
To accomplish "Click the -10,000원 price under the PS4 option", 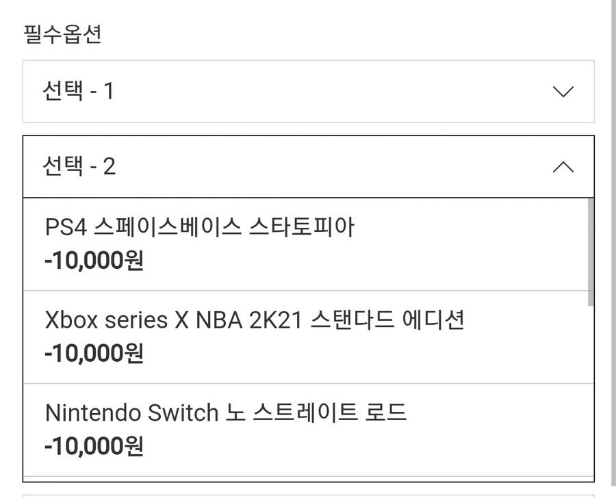I will 94,262.
